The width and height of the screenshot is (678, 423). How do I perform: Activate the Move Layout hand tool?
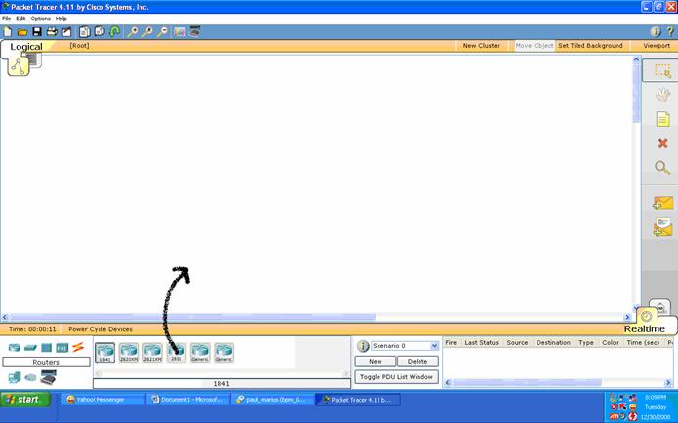[x=662, y=95]
